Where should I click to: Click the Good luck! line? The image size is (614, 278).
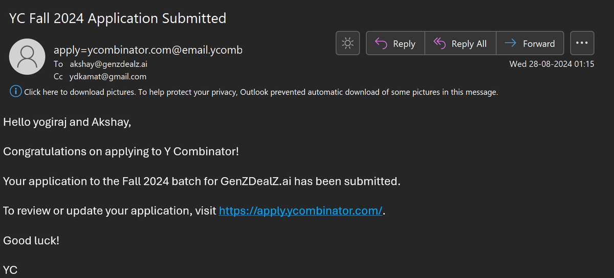pos(31,240)
